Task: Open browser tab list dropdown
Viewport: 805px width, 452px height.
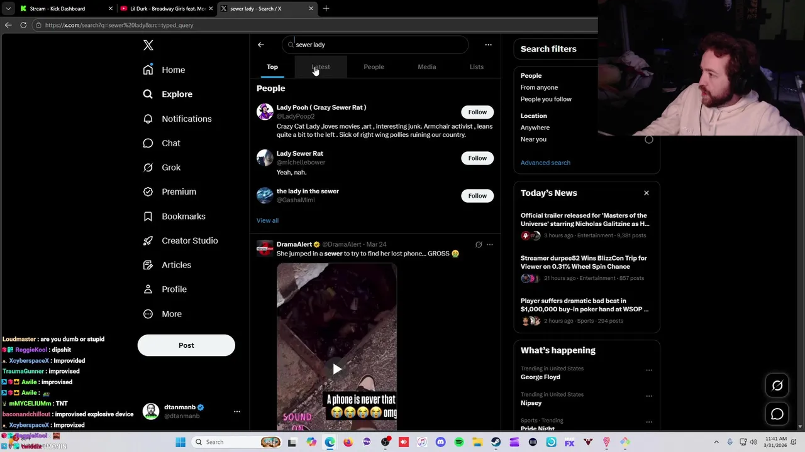Action: (8, 9)
